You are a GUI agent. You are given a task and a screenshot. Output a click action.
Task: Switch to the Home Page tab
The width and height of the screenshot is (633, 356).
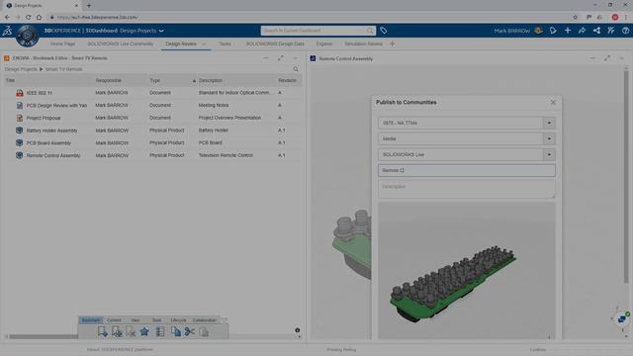pyautogui.click(x=63, y=44)
